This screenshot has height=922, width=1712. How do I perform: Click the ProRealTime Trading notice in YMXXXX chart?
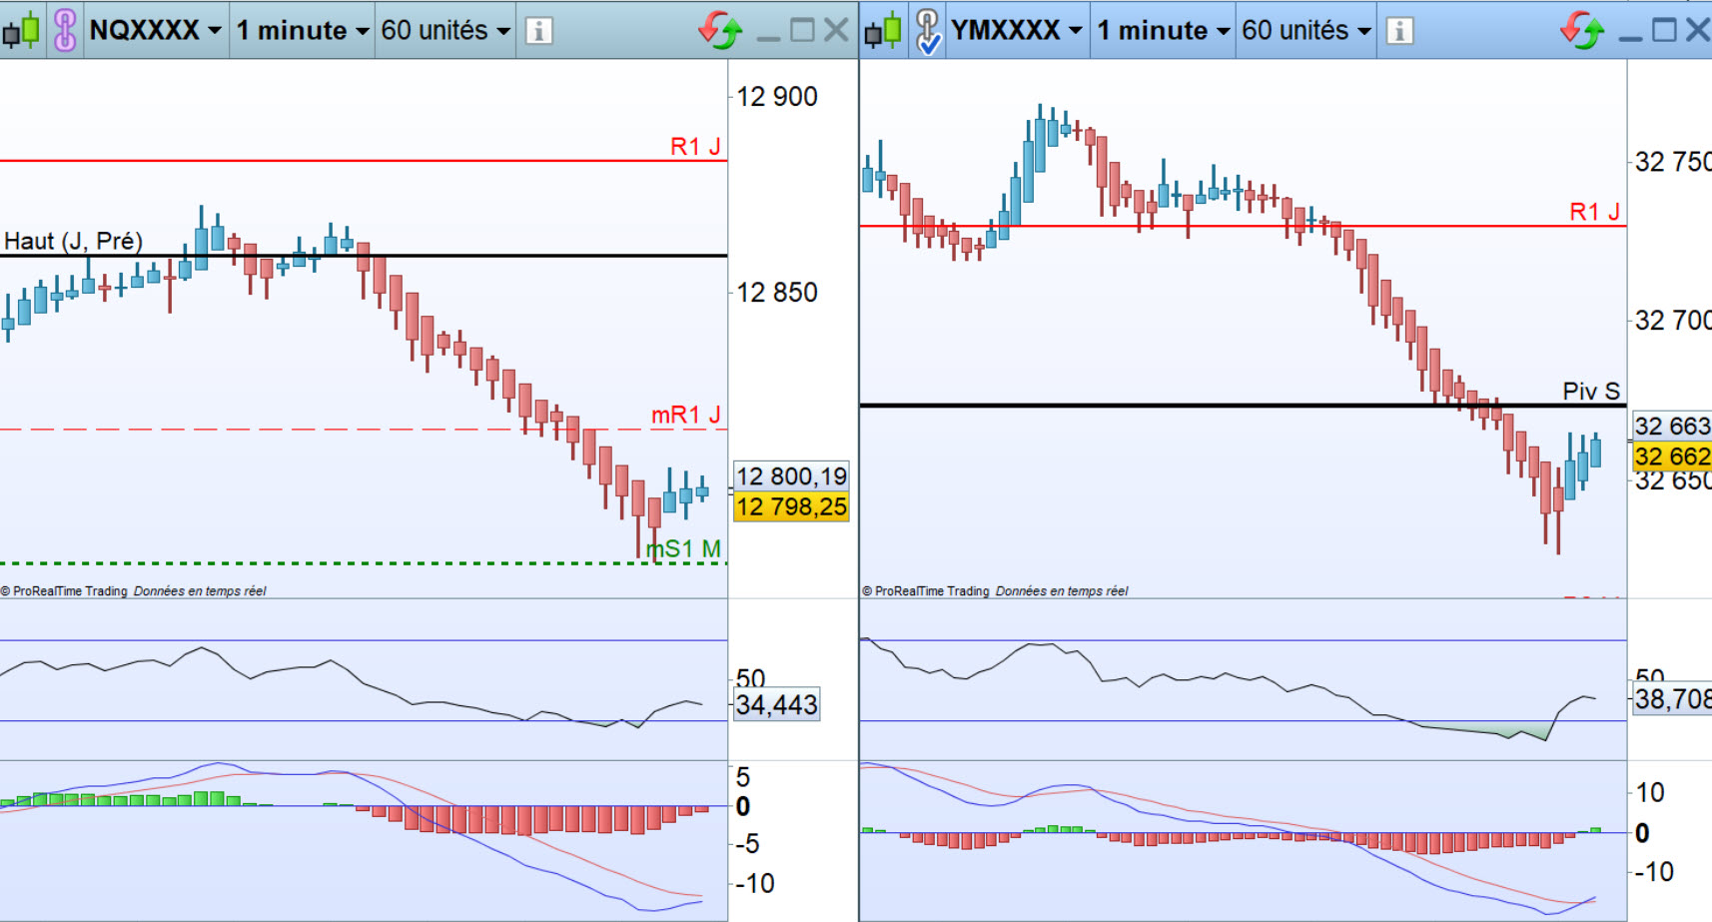(x=996, y=591)
